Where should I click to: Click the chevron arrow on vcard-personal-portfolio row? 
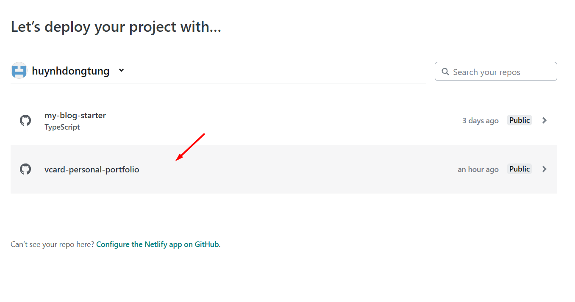(x=544, y=169)
